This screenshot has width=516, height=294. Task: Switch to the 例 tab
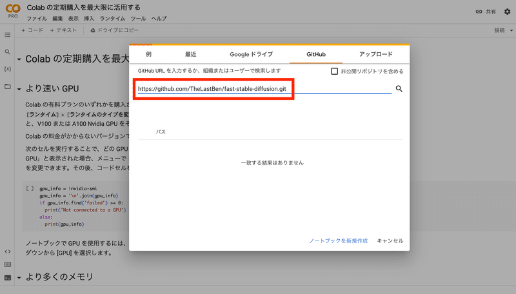(148, 54)
